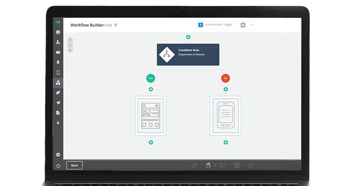Go to the sliders settings wizard step
Image resolution: width=347 pixels, height=186 pixels.
coord(237,165)
